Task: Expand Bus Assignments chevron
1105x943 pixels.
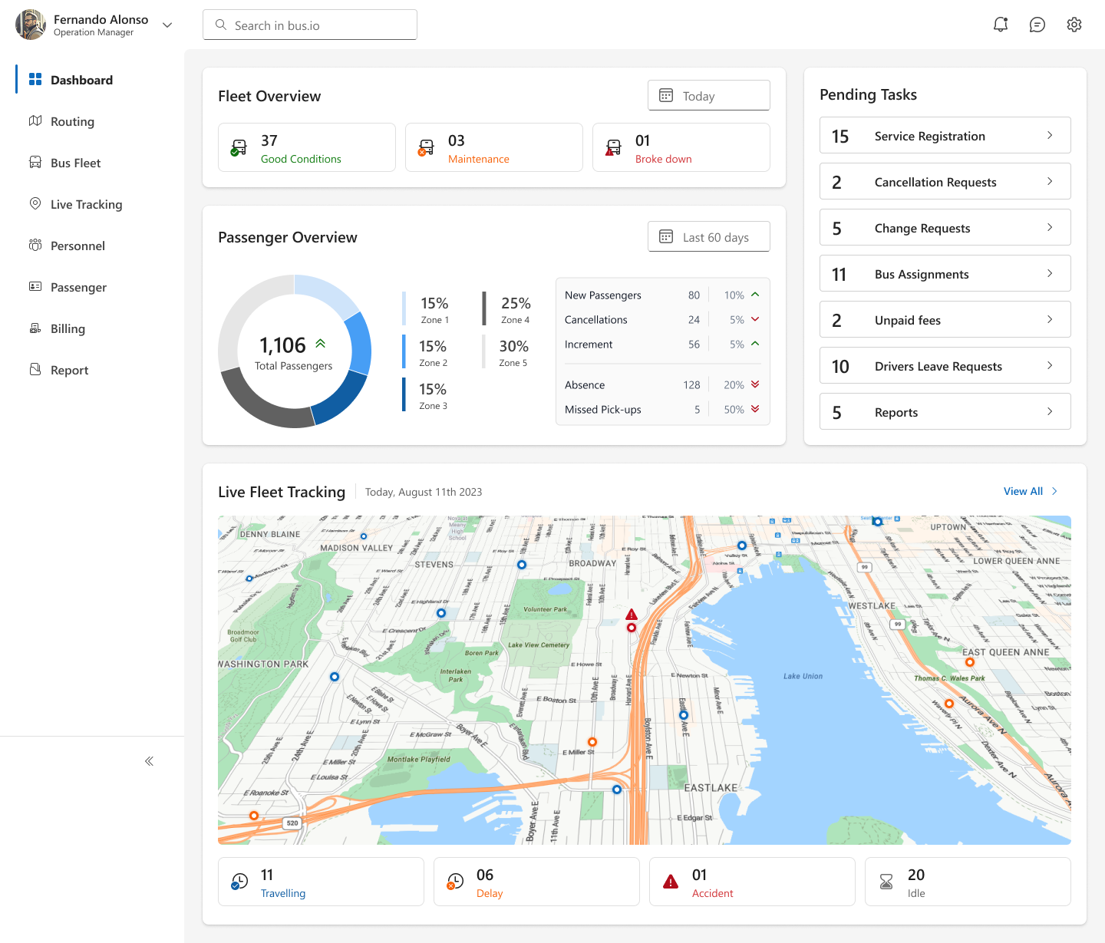Action: (1050, 273)
